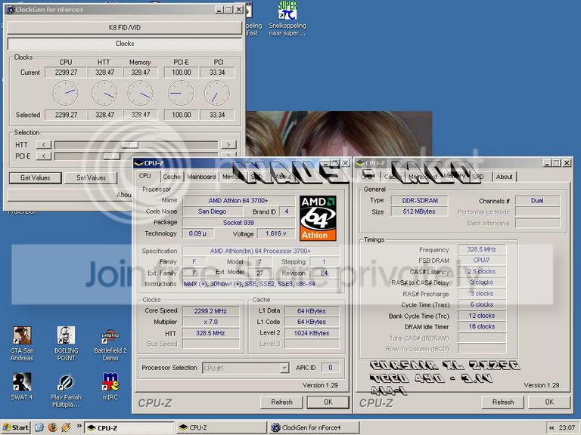The height and width of the screenshot is (435, 581).
Task: Click OK in left CPU-Z window
Action: [328, 402]
